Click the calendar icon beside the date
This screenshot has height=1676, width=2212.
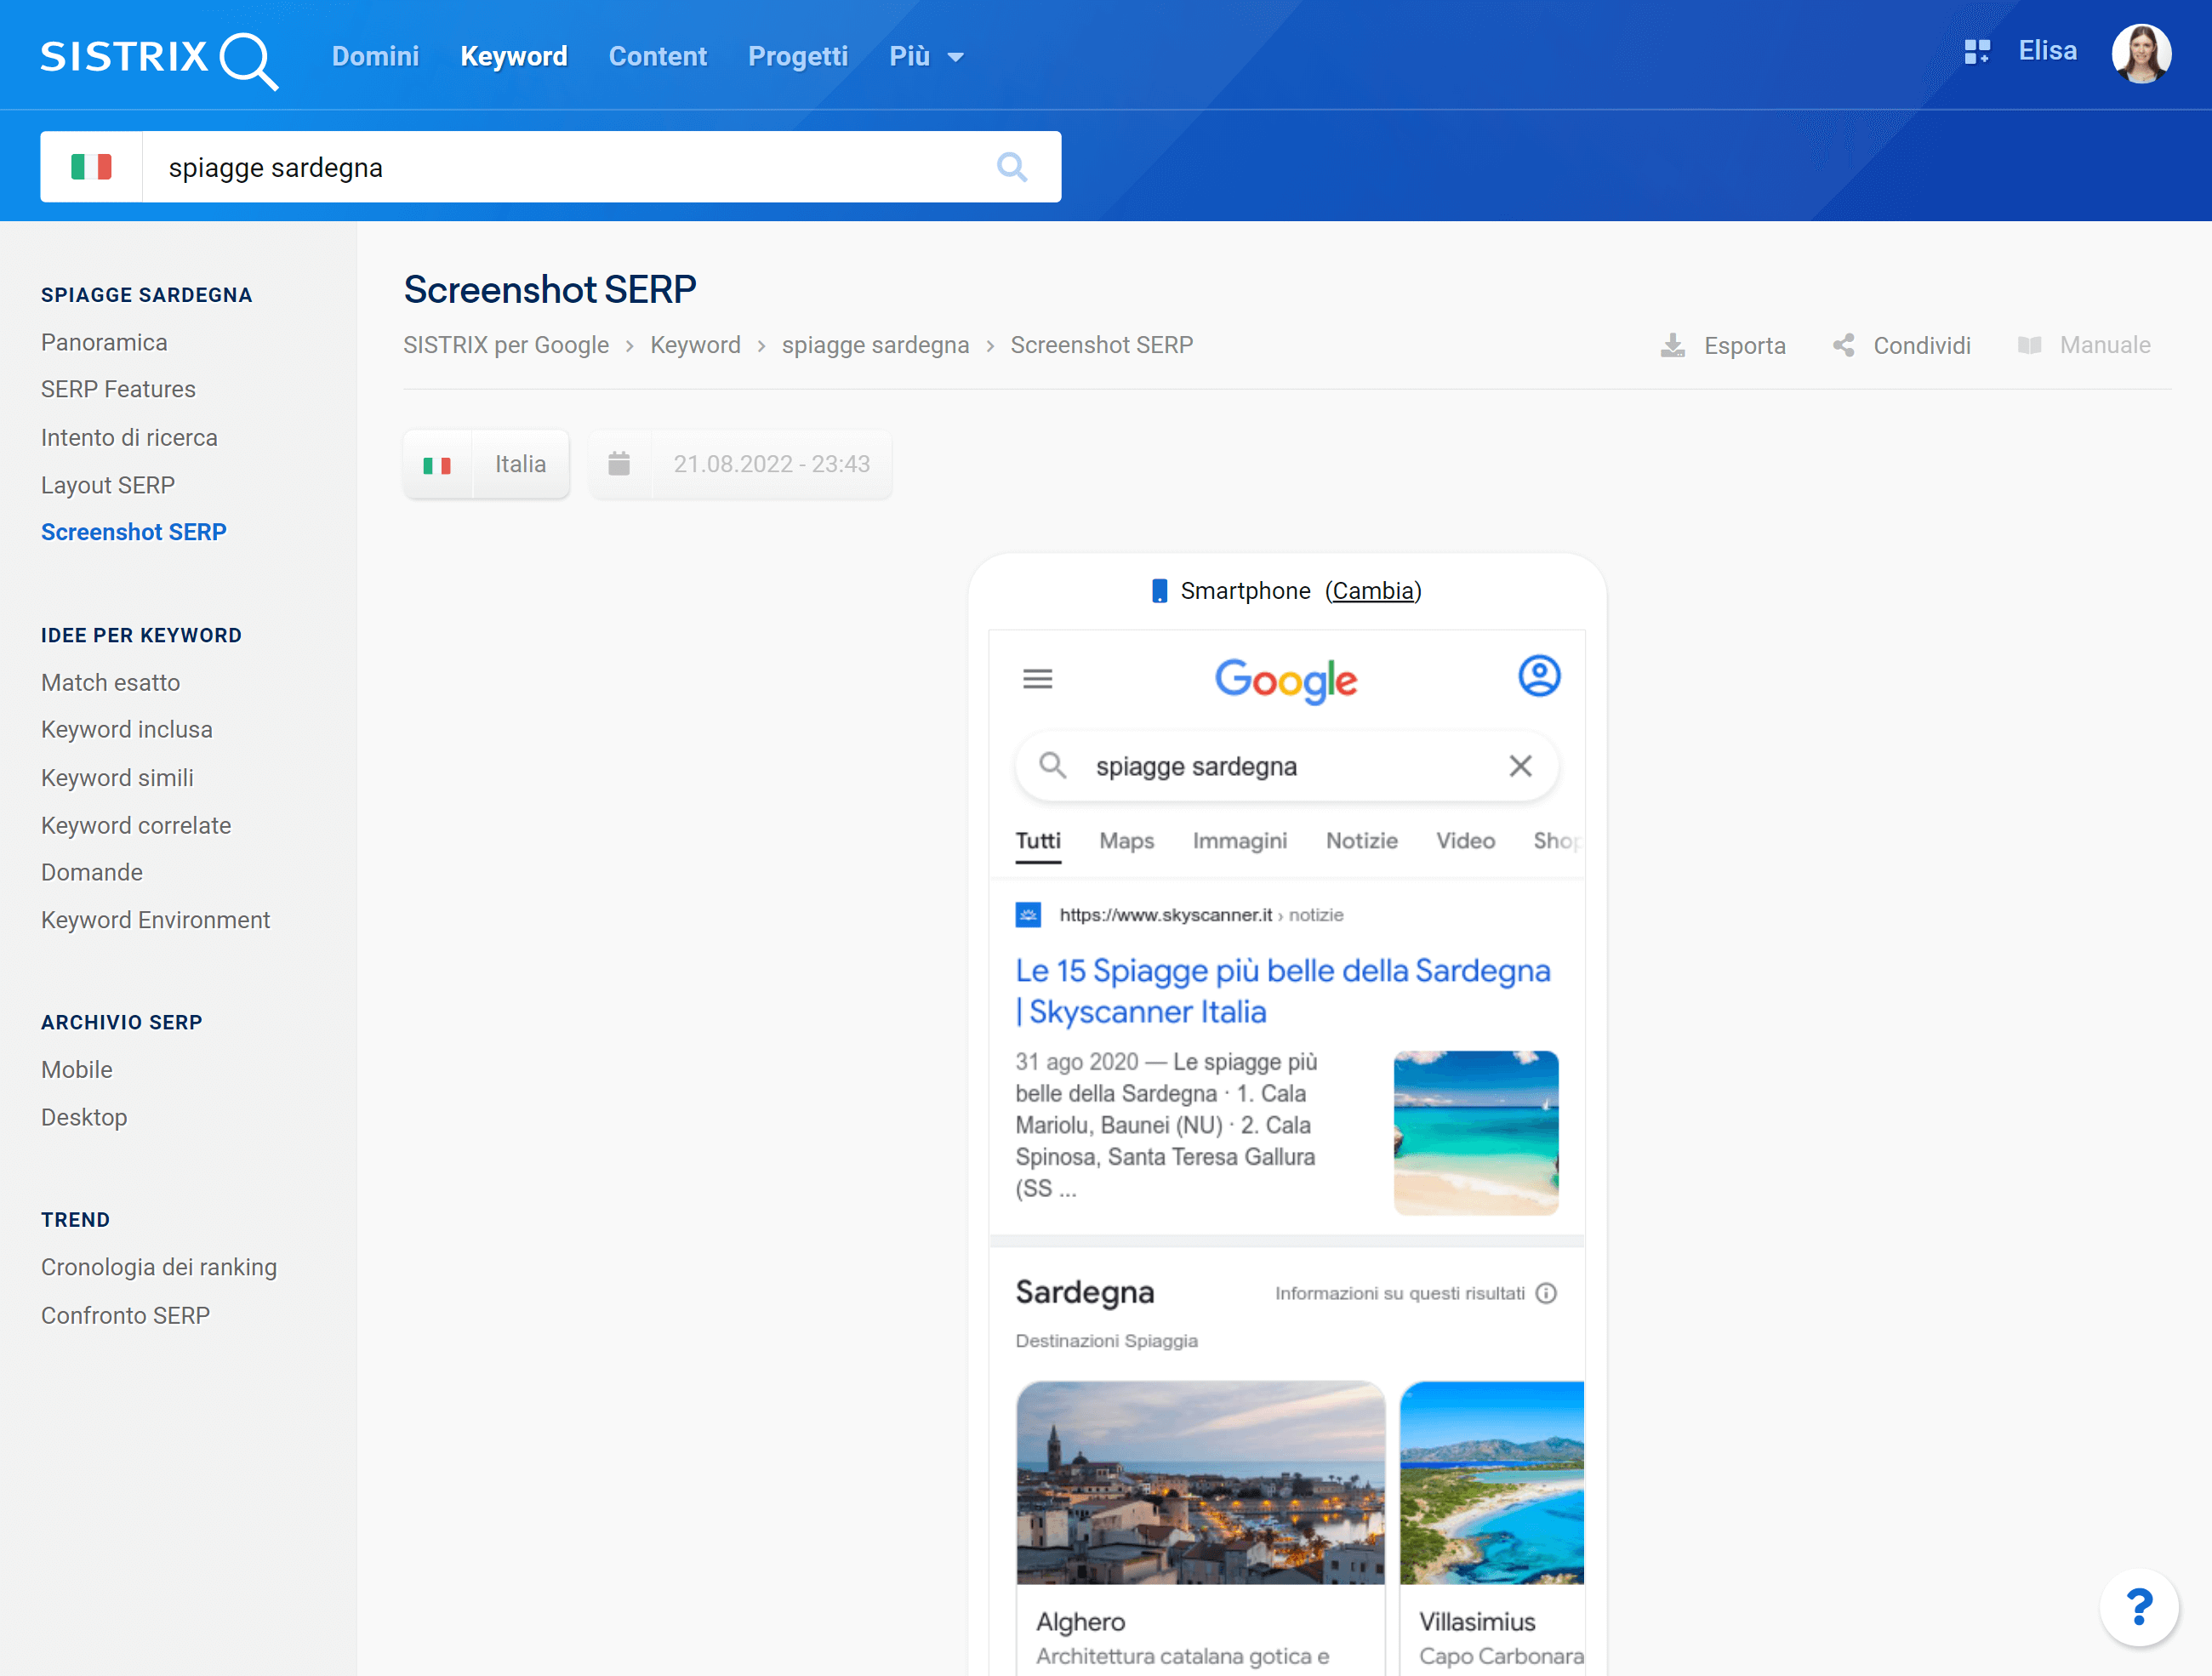point(619,464)
